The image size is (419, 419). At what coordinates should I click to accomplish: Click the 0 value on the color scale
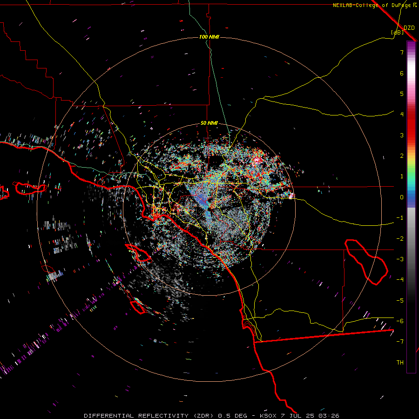click(402, 197)
